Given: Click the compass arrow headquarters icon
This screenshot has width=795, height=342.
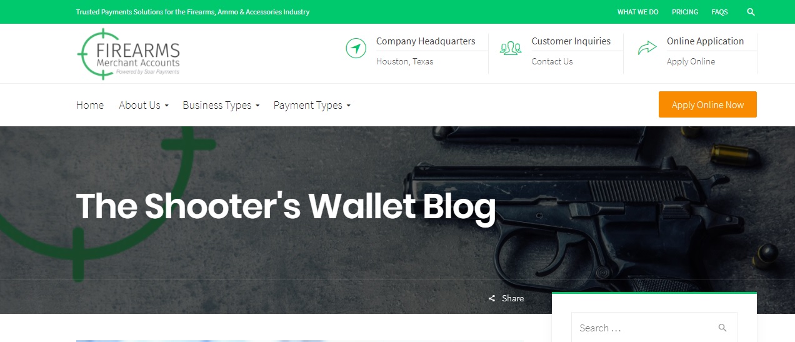Looking at the screenshot, I should 356,48.
